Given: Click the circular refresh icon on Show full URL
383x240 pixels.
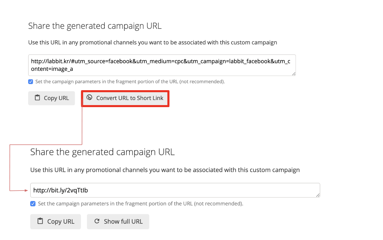Looking at the screenshot, I should [x=97, y=221].
